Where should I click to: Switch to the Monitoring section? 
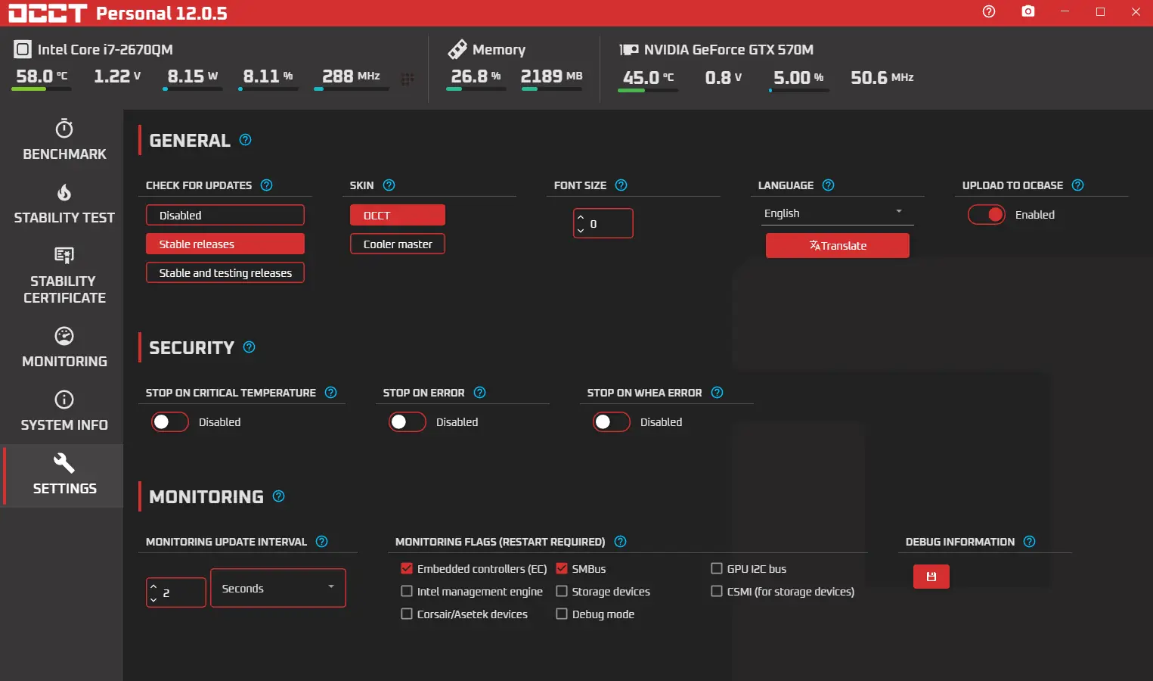pos(62,347)
